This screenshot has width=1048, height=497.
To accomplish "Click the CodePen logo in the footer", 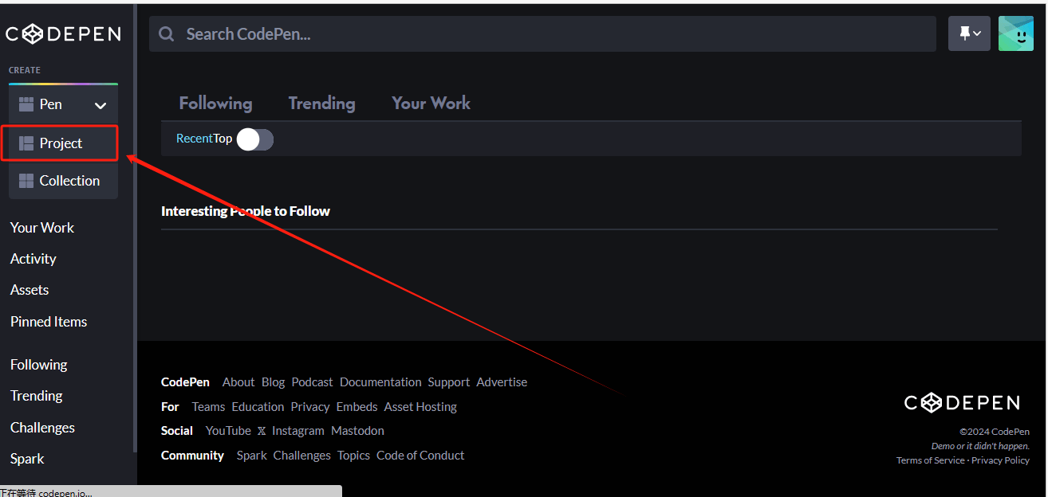I will [x=961, y=402].
